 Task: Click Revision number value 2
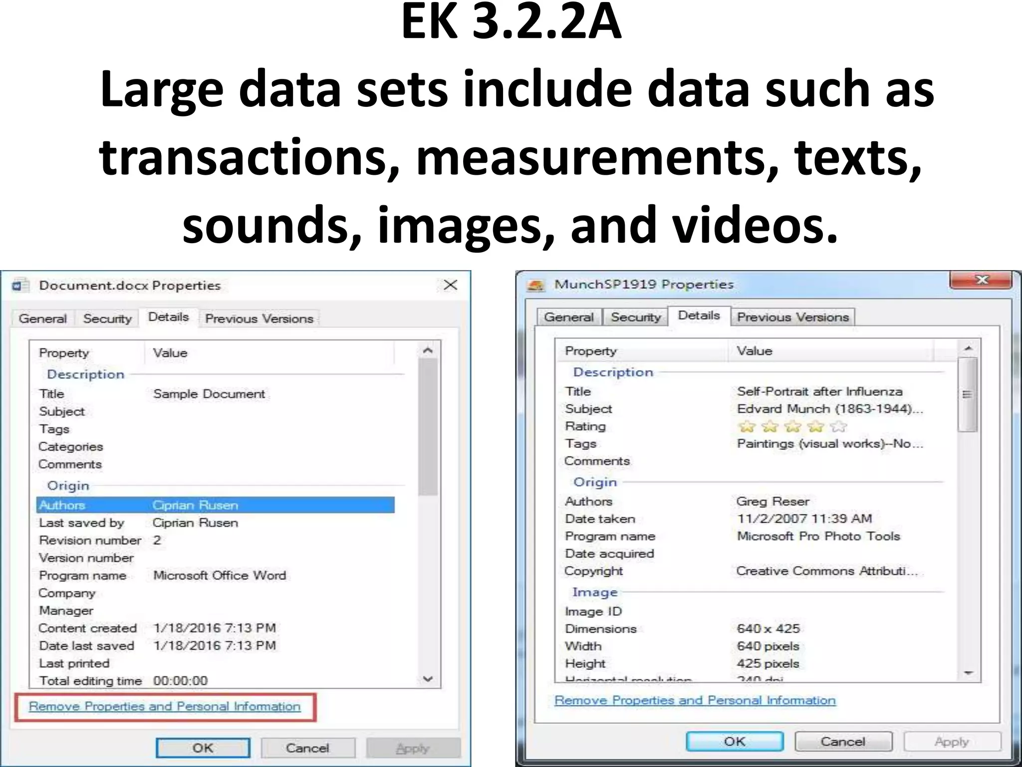pyautogui.click(x=157, y=540)
